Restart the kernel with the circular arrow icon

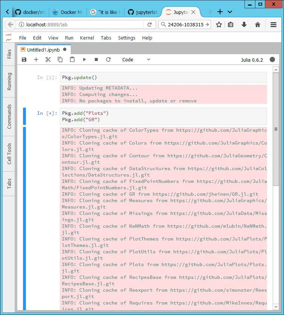pos(108,59)
